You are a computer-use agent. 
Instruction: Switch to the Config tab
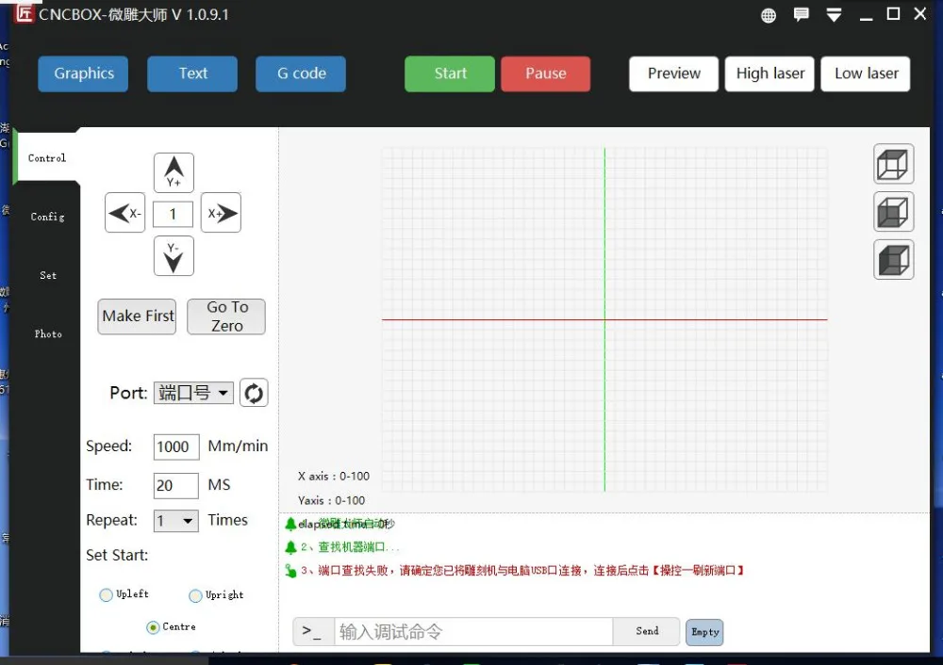(x=47, y=217)
